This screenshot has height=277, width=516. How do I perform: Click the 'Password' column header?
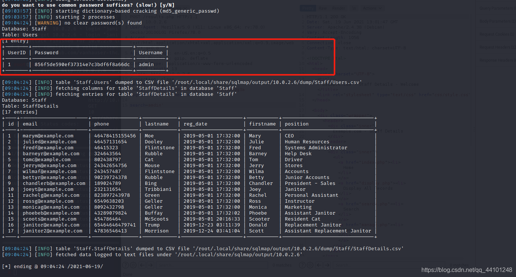47,53
